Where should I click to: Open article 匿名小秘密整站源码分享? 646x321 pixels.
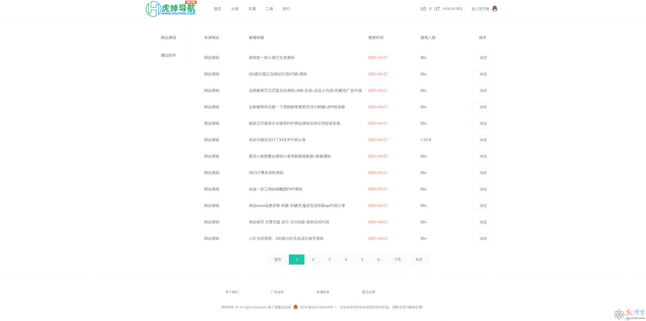click(x=290, y=156)
